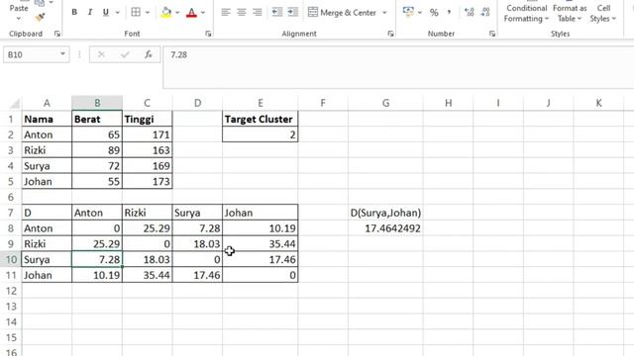Apply yellow Fill Color

[165, 12]
